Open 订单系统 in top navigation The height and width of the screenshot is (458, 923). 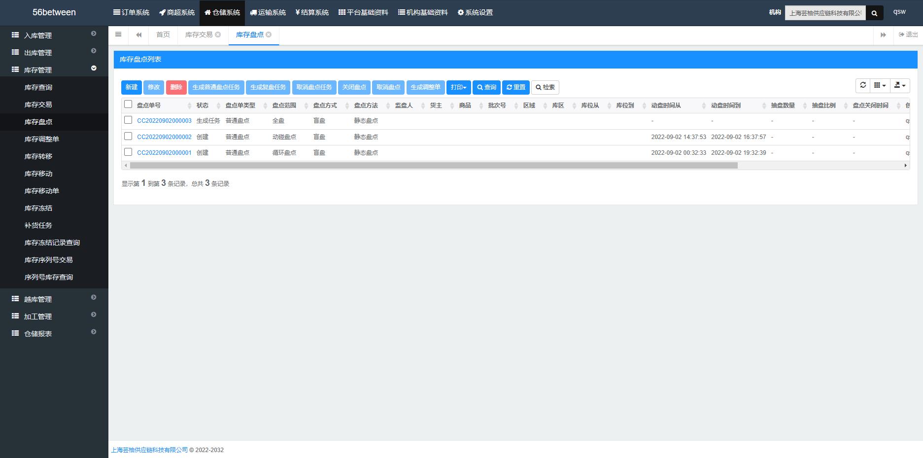coord(131,12)
